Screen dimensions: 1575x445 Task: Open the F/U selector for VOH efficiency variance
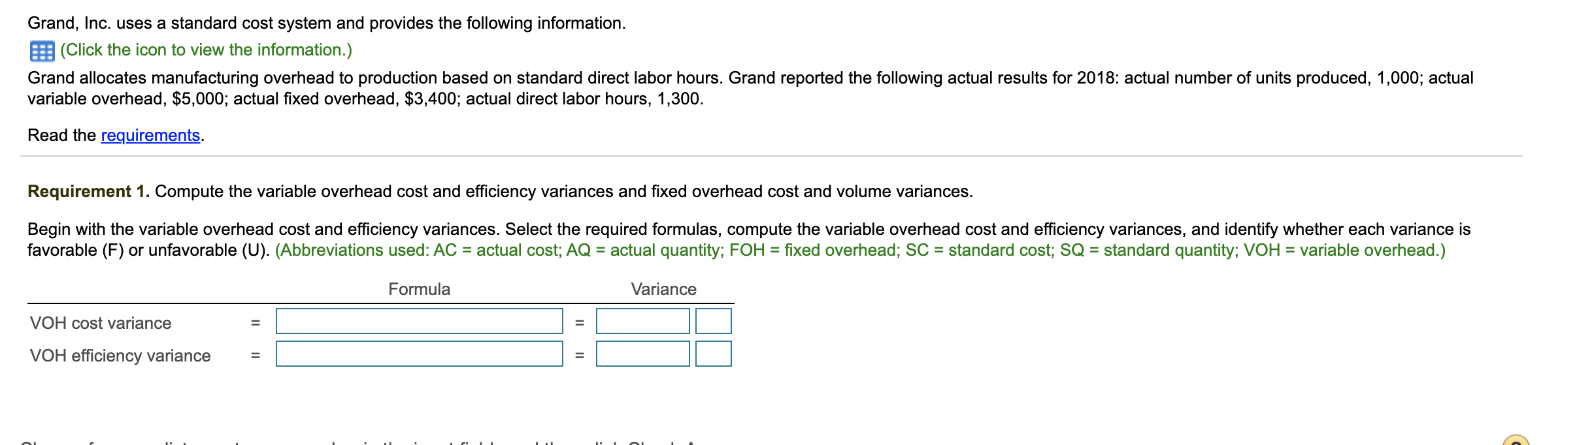(x=712, y=356)
